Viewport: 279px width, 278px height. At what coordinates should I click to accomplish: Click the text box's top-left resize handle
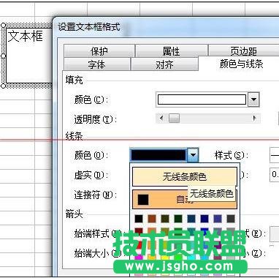(4, 26)
